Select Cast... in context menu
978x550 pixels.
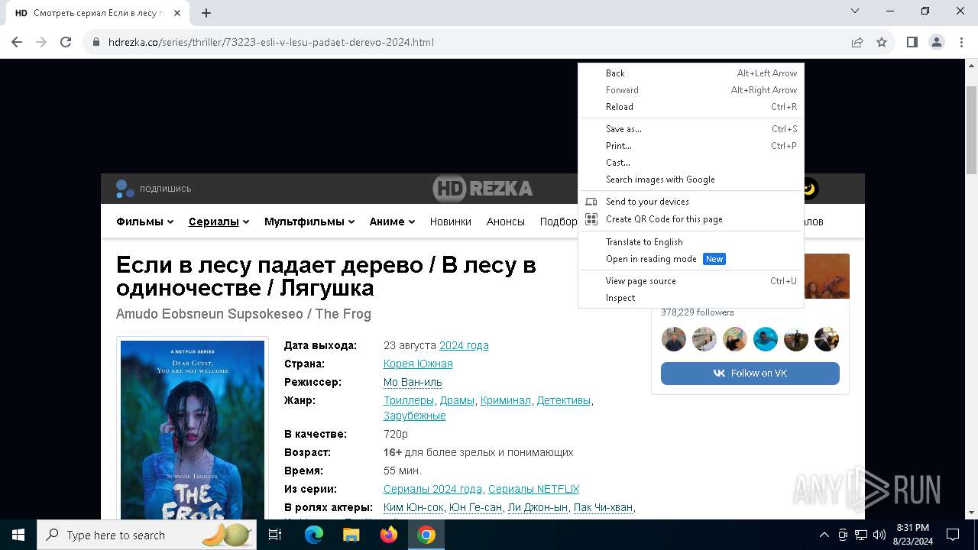point(691,163)
